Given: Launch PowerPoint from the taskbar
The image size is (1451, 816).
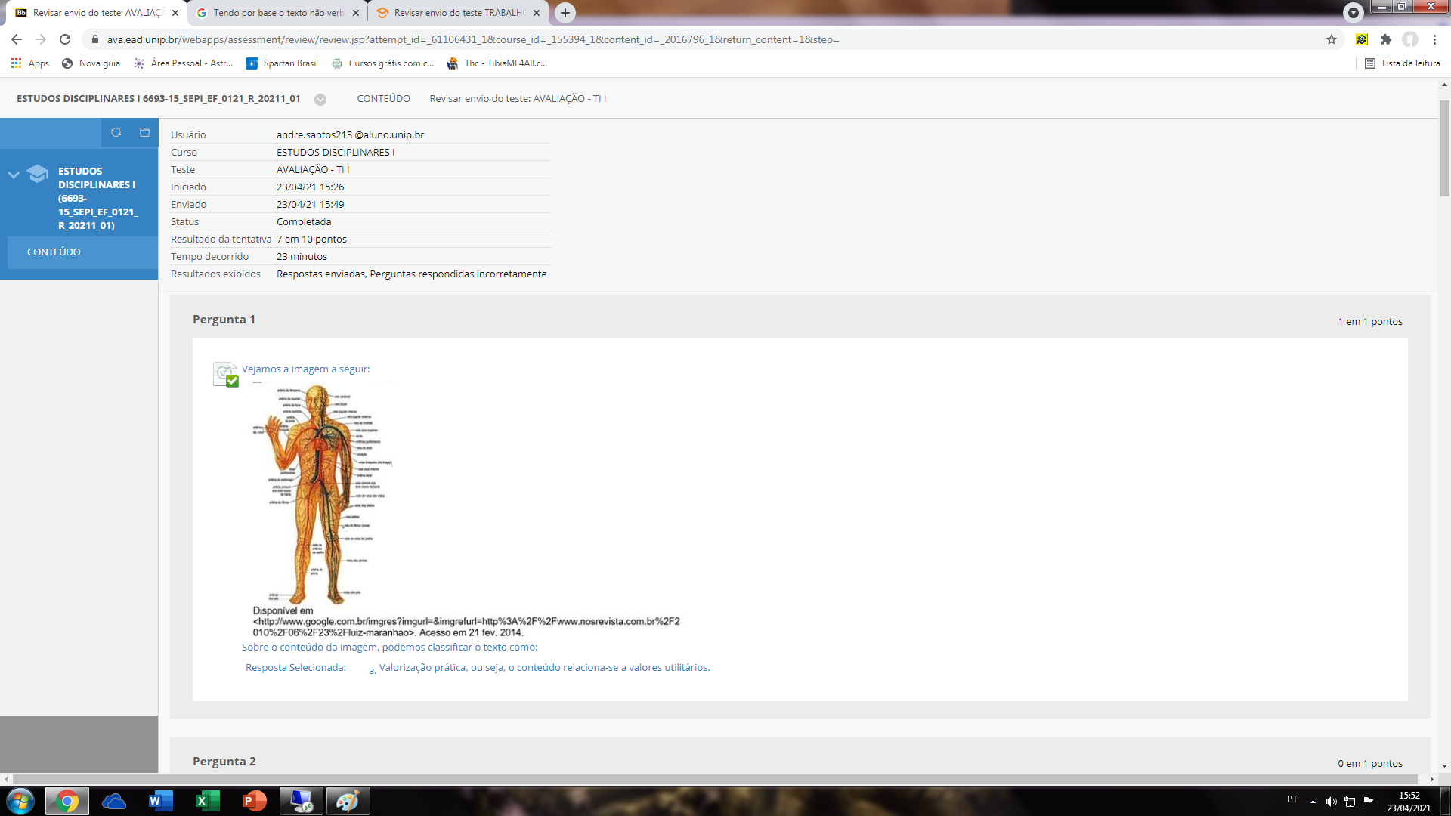Looking at the screenshot, I should coord(254,801).
